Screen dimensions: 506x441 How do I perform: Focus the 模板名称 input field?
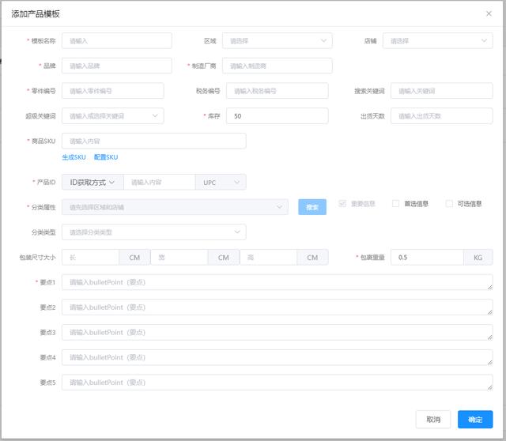[x=116, y=40]
